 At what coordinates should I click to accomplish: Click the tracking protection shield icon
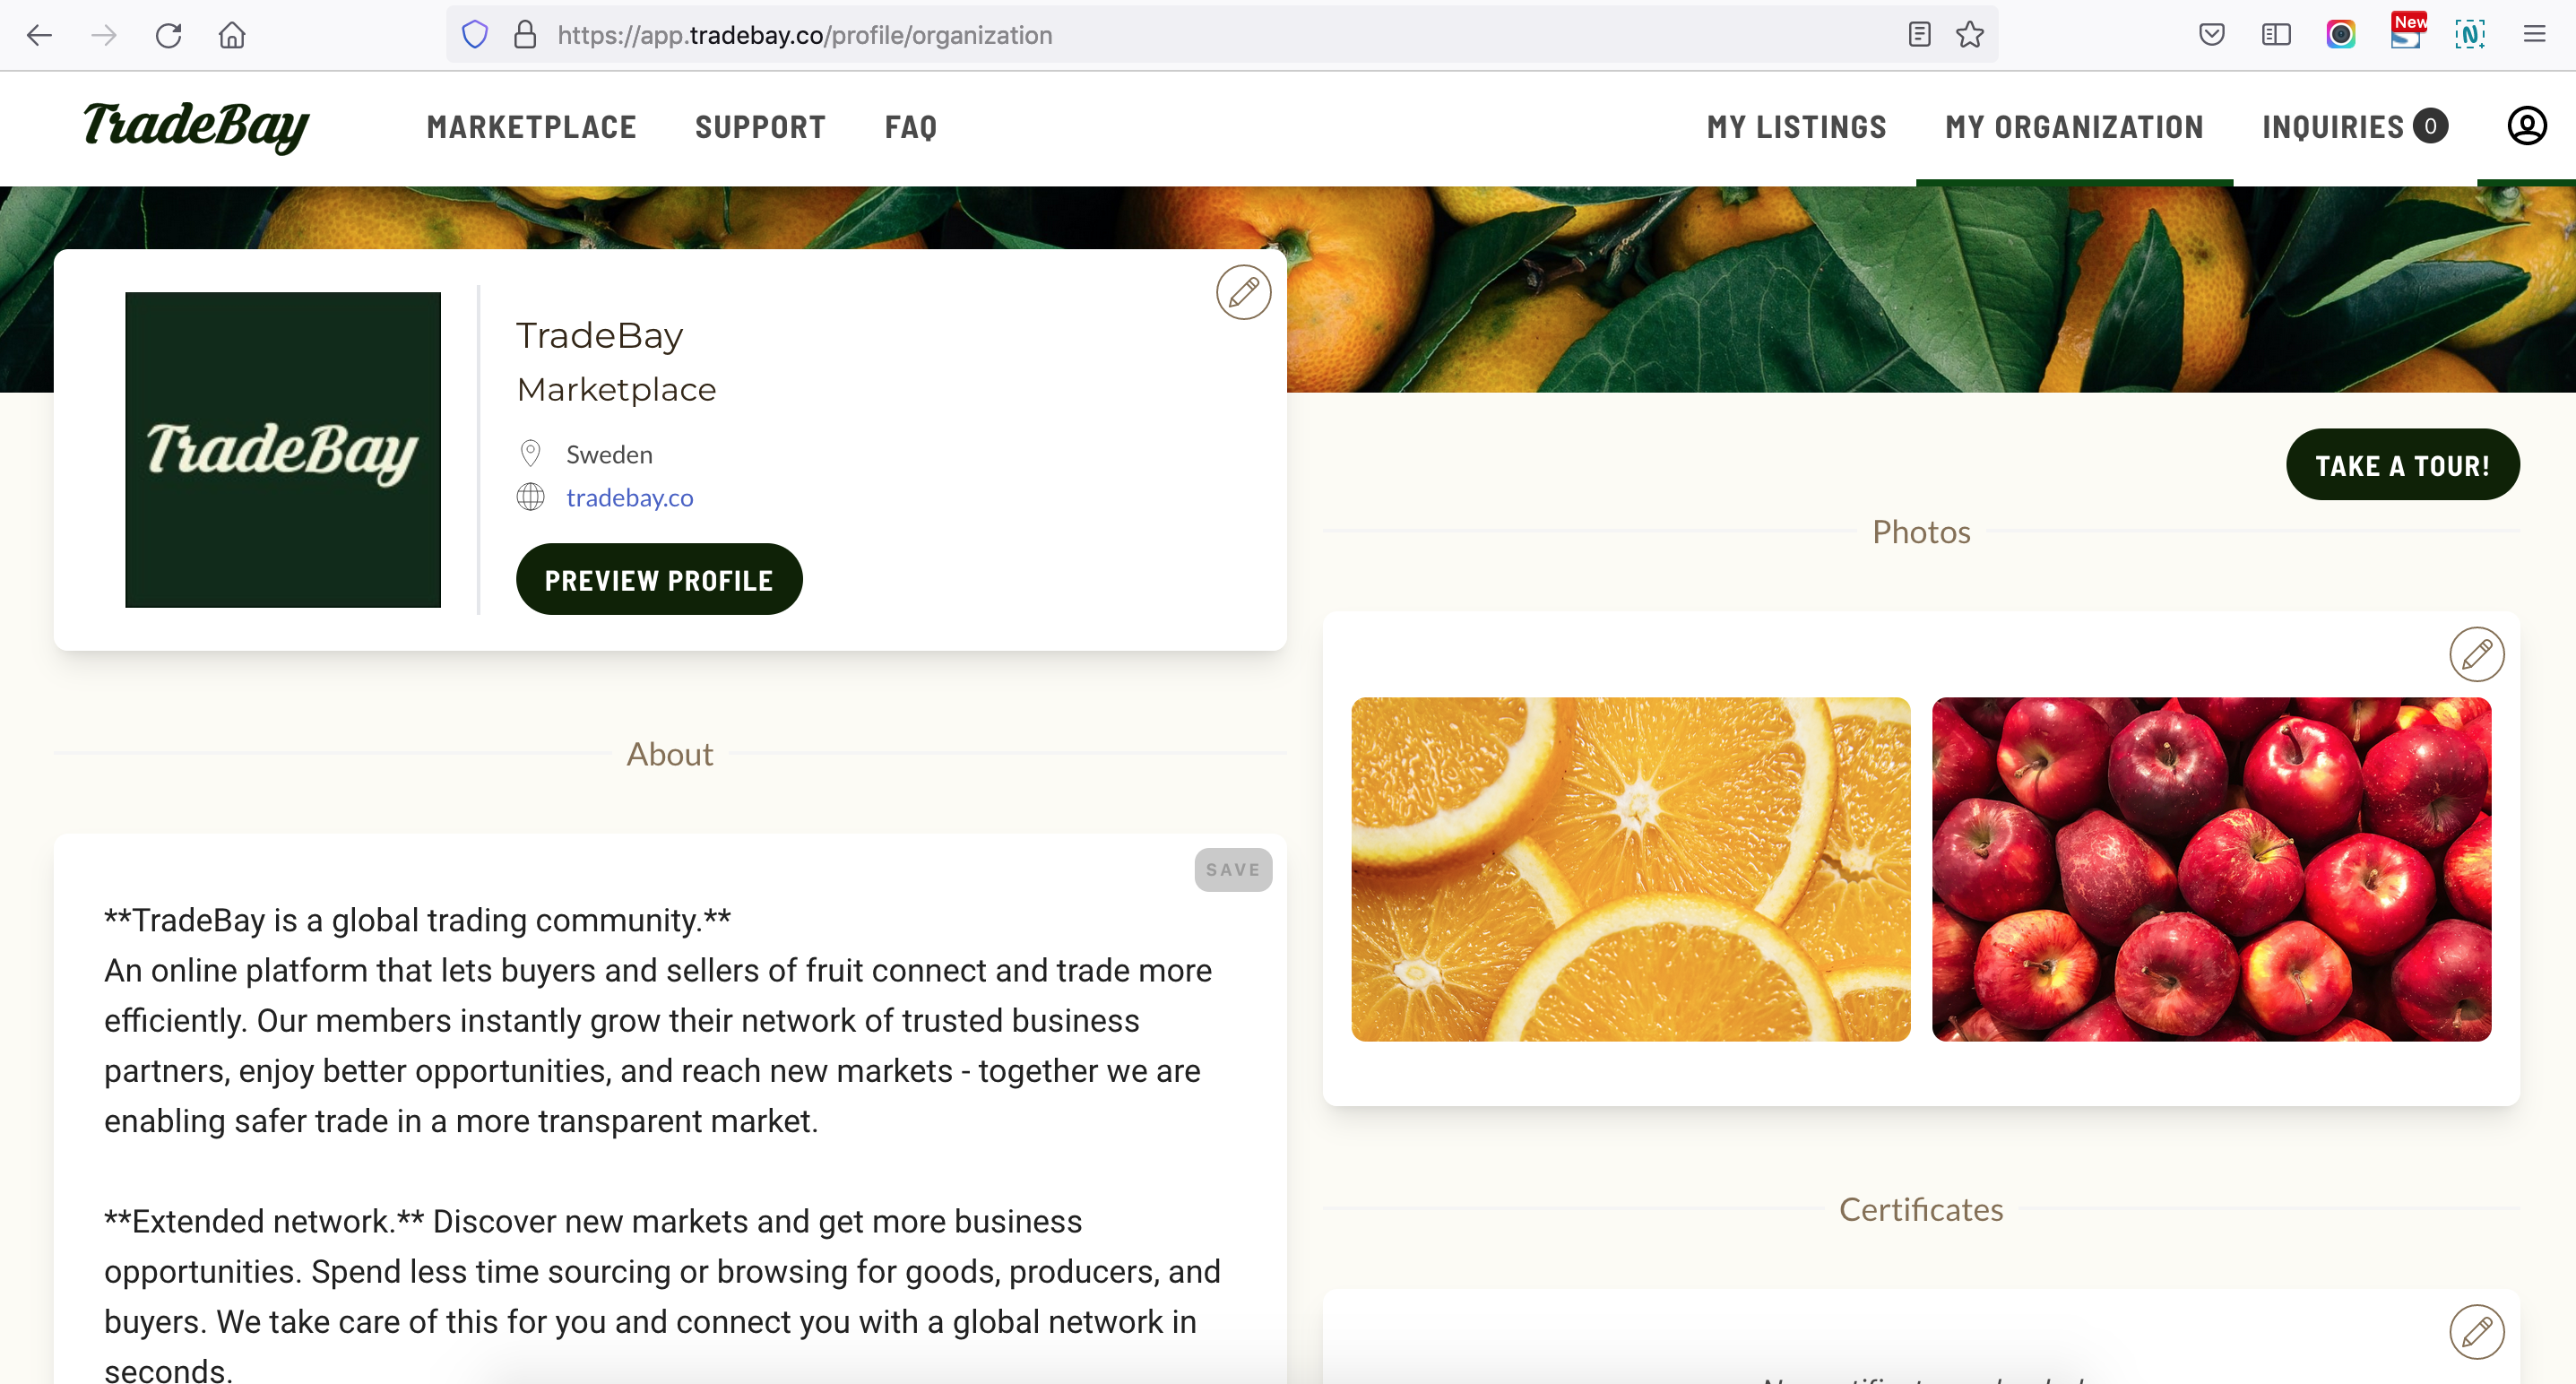(475, 35)
